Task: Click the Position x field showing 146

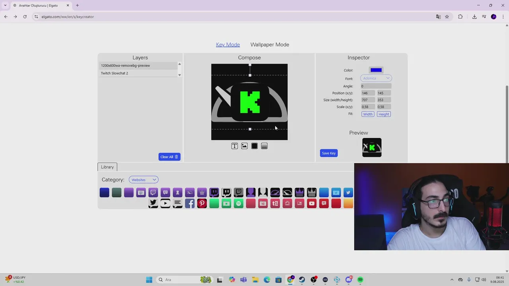Action: point(368,93)
